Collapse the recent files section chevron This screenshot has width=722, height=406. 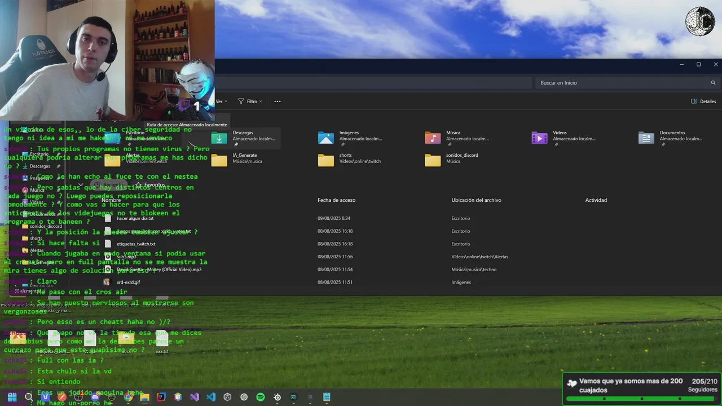pyautogui.click(x=81, y=184)
